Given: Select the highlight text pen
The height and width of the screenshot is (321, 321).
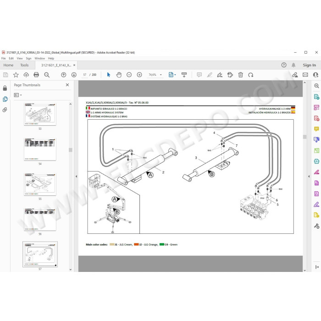Looking at the screenshot, I should [x=210, y=75].
